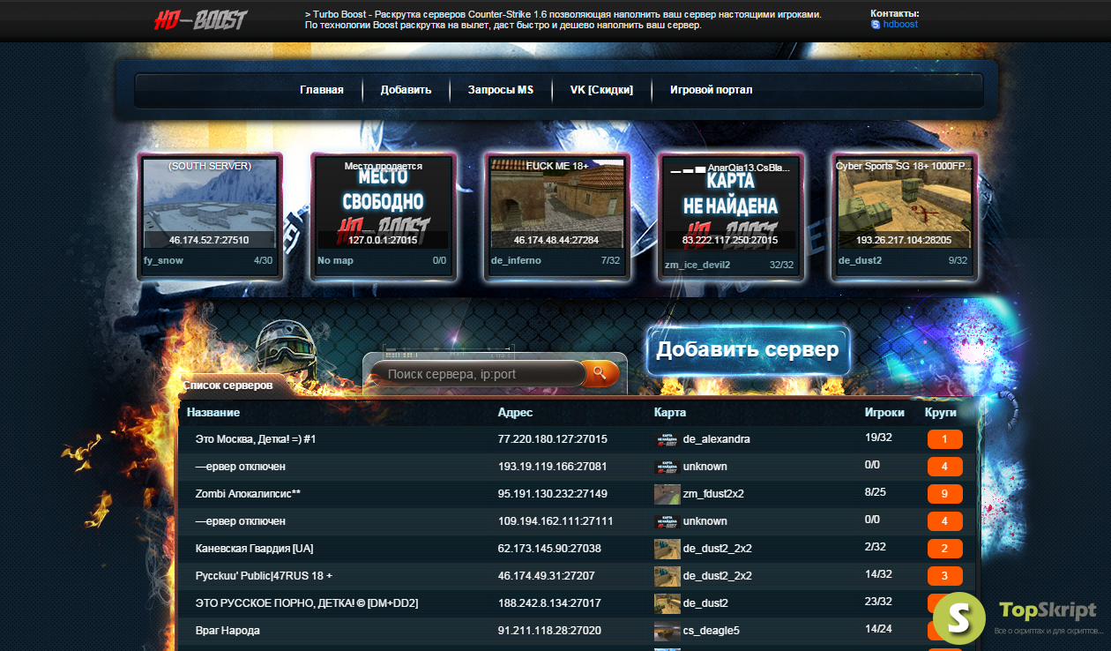Image resolution: width=1111 pixels, height=651 pixels.
Task: Click the address 91.211.118.28:27020
Action: coord(549,631)
